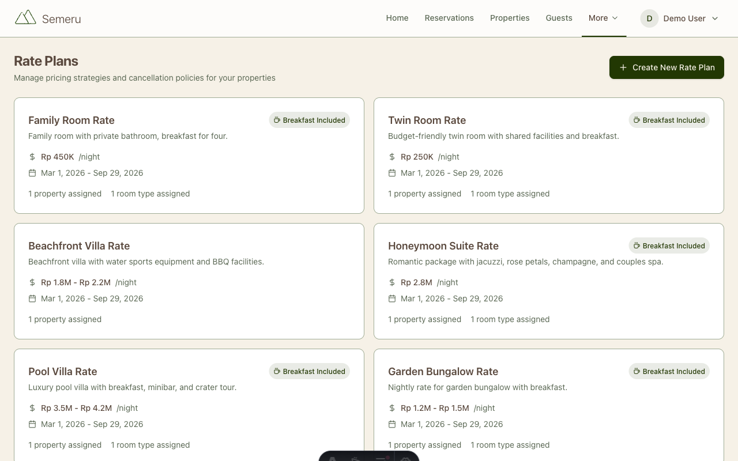Click the 'Rp 450K' price text
The width and height of the screenshot is (738, 461).
point(58,157)
